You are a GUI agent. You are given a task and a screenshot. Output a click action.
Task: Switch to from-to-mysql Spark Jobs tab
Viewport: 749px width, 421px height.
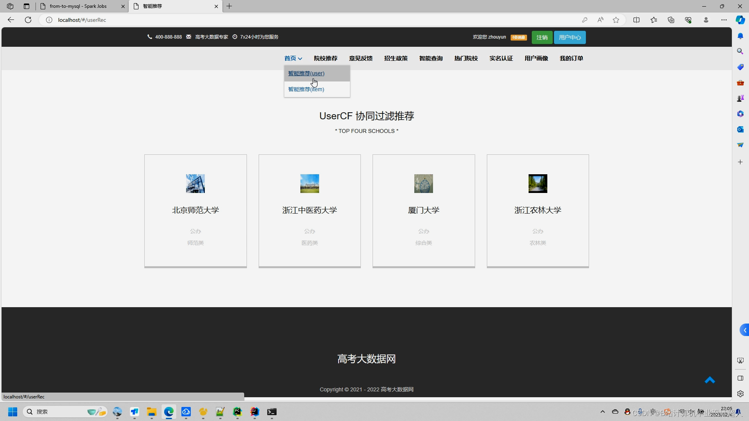[78, 6]
